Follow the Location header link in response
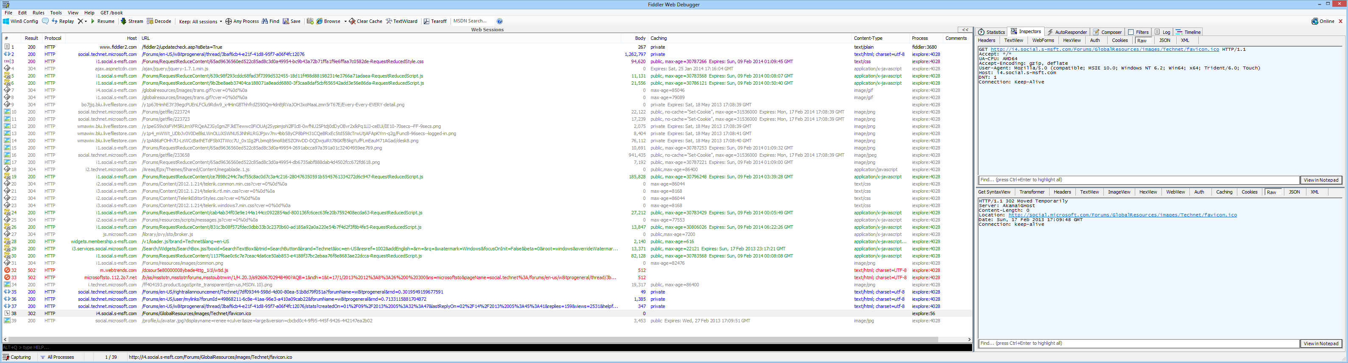This screenshot has width=1348, height=363. (x=1123, y=215)
